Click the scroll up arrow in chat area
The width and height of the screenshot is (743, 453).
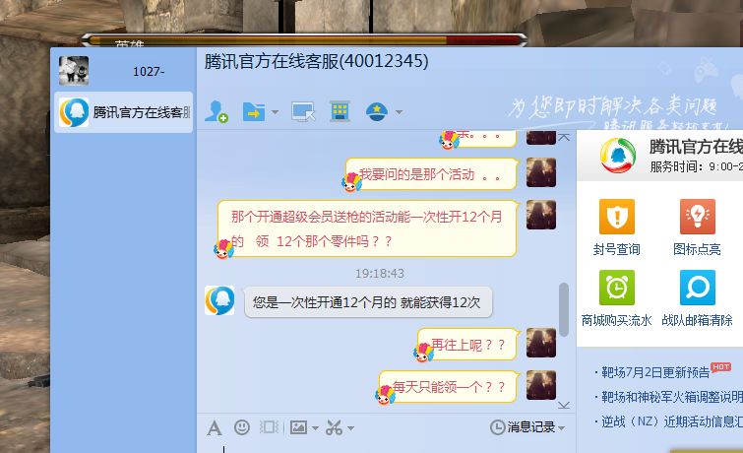tap(564, 138)
